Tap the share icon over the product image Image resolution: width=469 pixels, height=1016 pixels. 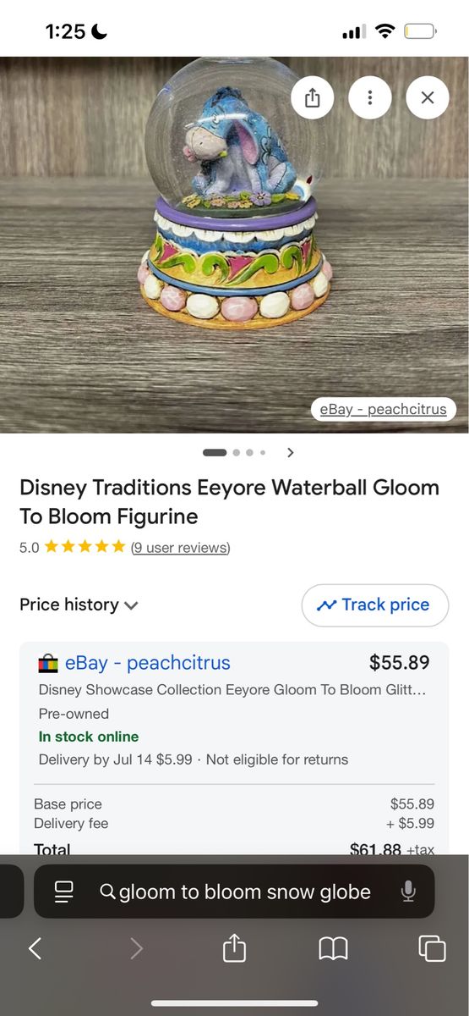pos(313,97)
